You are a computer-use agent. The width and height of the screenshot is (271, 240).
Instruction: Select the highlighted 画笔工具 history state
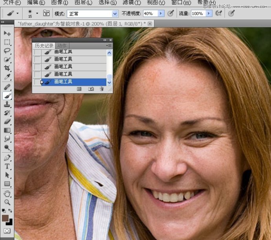pyautogui.click(x=74, y=82)
